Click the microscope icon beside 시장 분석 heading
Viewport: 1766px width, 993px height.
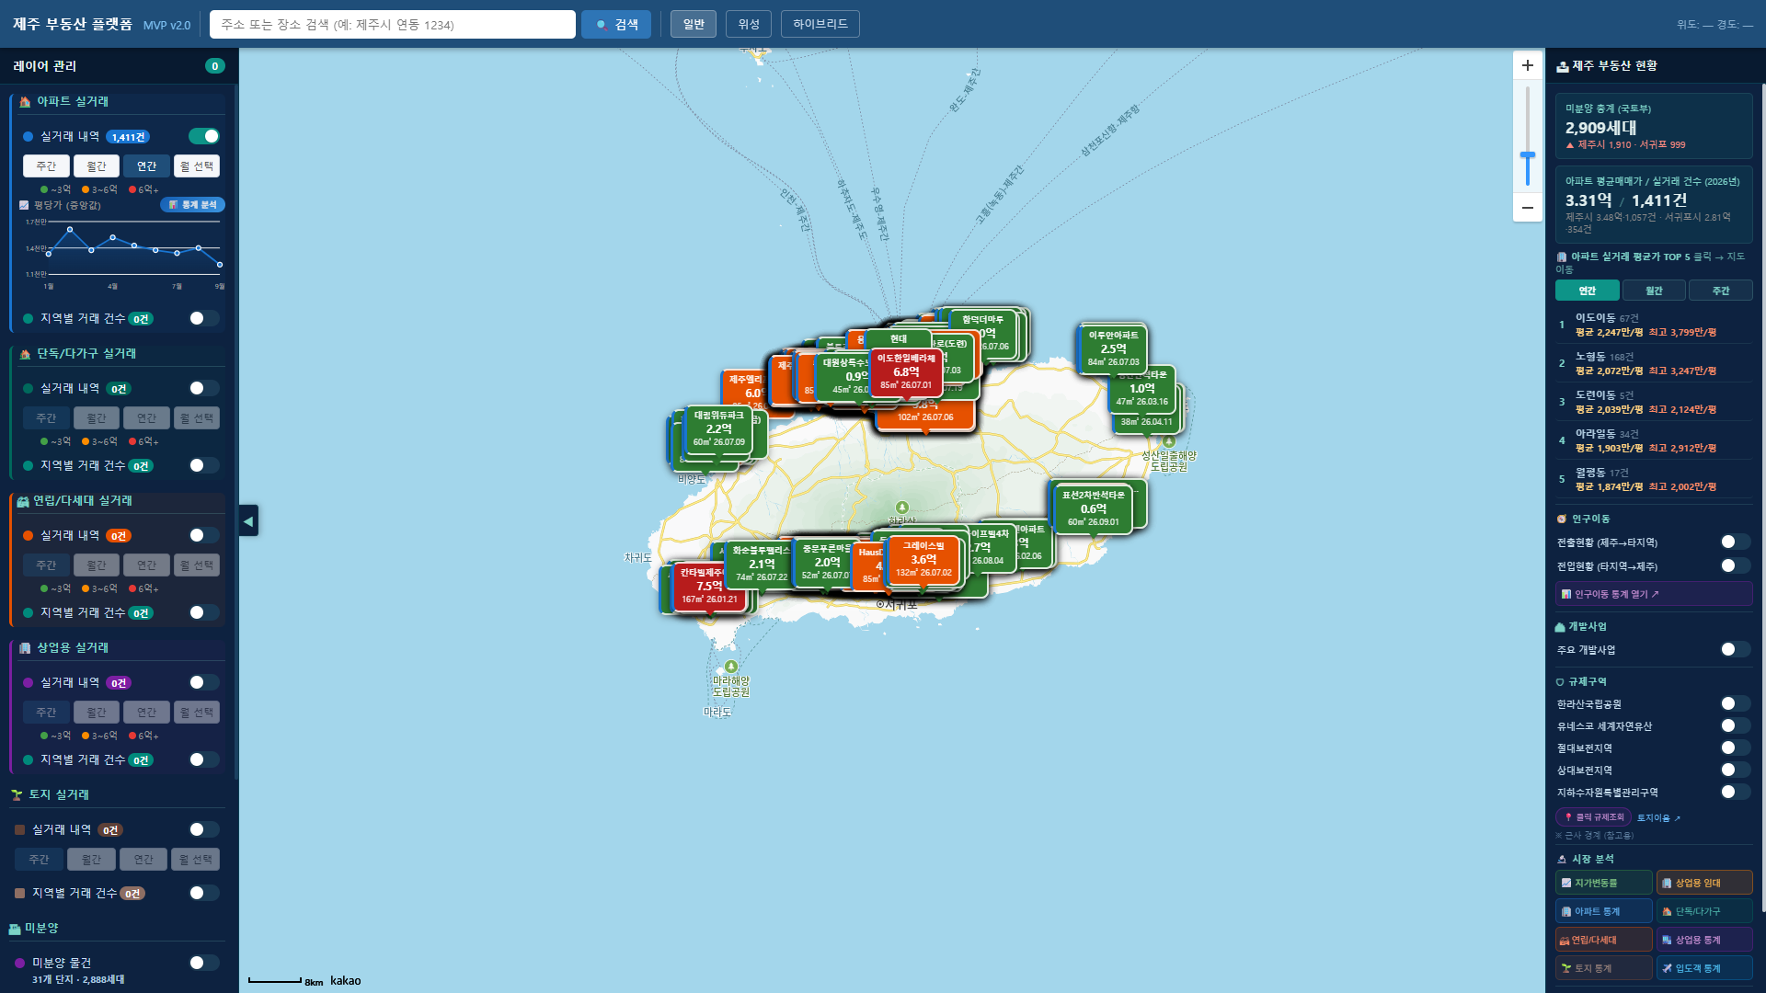[1562, 860]
